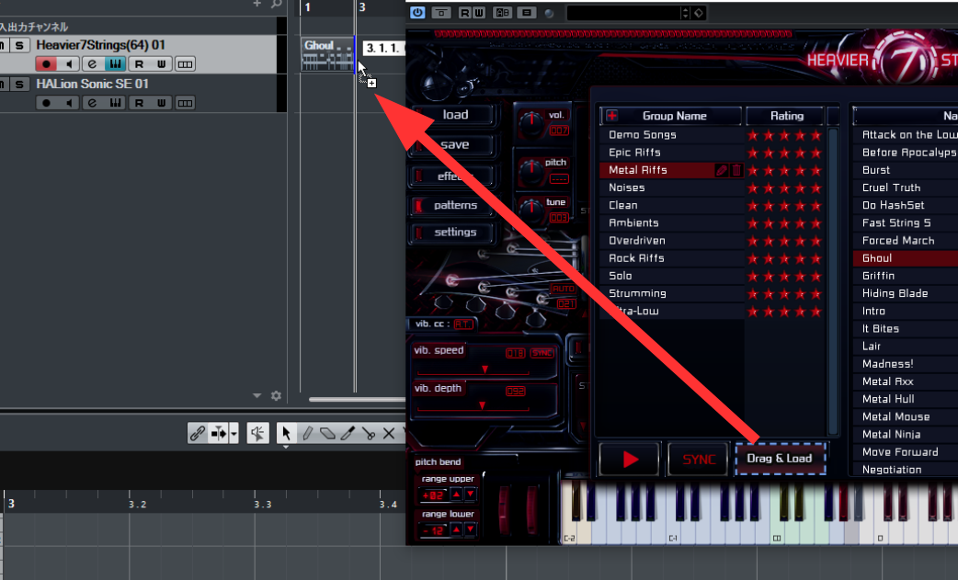Toggle plugin power bypass button
The height and width of the screenshot is (580, 958).
tap(417, 12)
